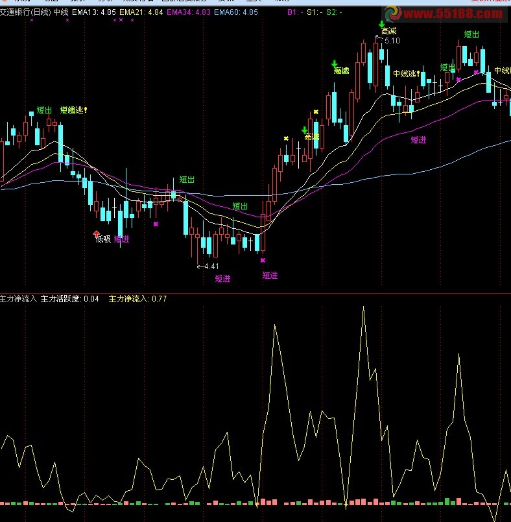Click the 短进 label next to 低吸
The height and width of the screenshot is (522, 511).
point(121,239)
